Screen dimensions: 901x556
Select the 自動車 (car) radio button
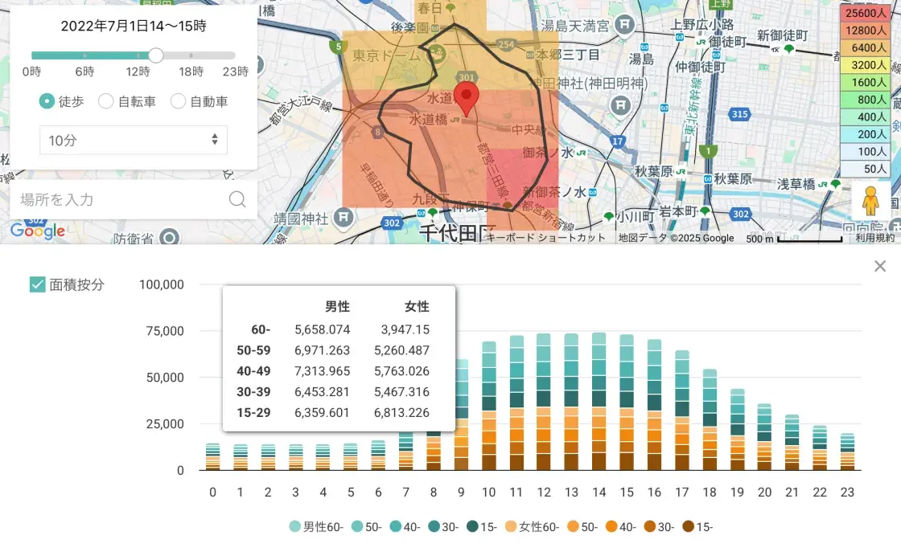pos(178,101)
